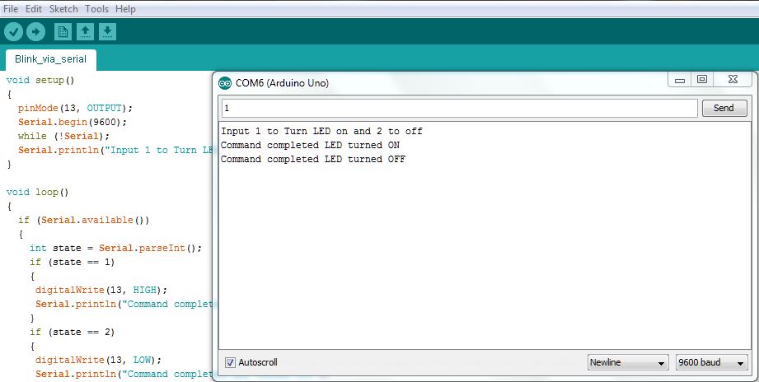759x382 pixels.
Task: Click the 'pinMode(13, OUTPUT);' code line
Action: [75, 109]
